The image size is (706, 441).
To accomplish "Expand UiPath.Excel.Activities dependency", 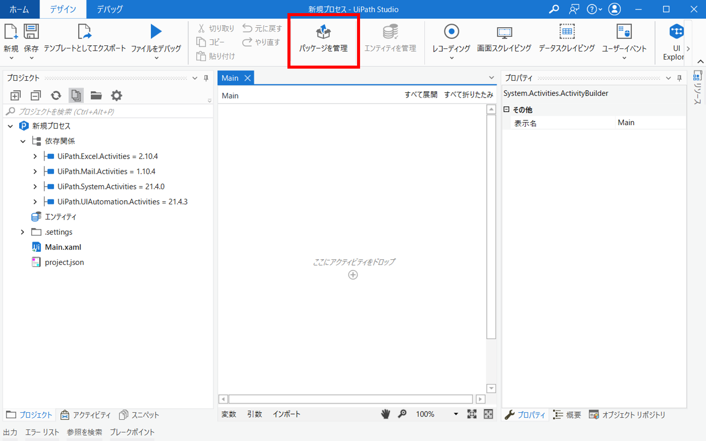I will click(x=35, y=156).
